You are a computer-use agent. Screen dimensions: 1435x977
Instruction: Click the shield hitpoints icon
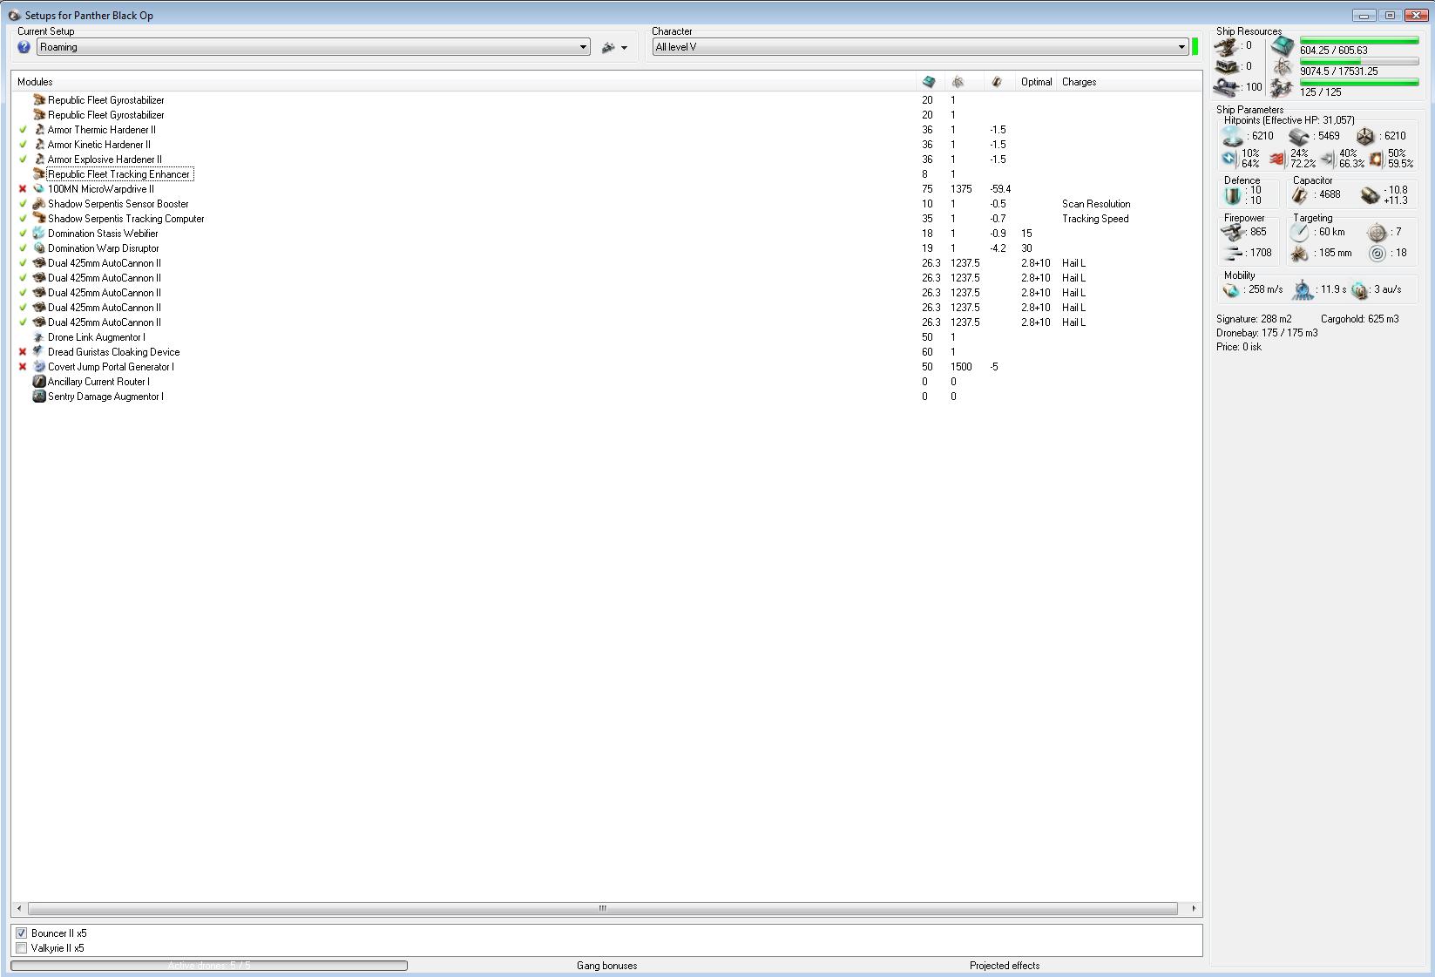(1233, 136)
